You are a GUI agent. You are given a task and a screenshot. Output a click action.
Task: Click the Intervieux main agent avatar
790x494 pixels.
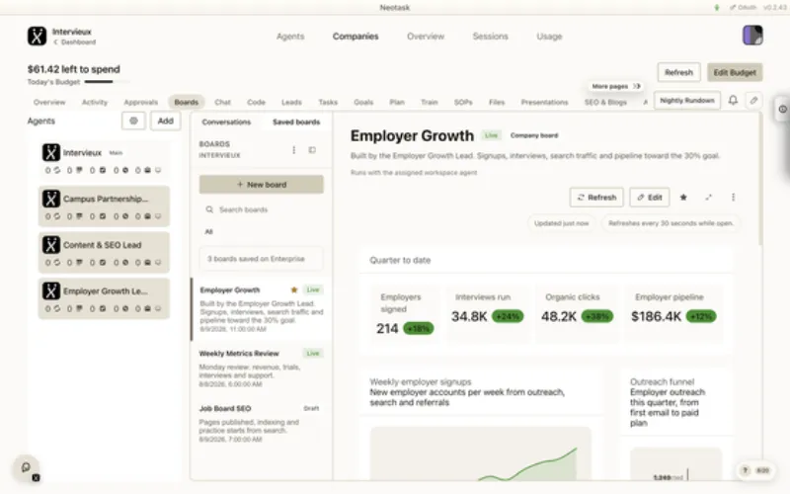click(x=51, y=153)
